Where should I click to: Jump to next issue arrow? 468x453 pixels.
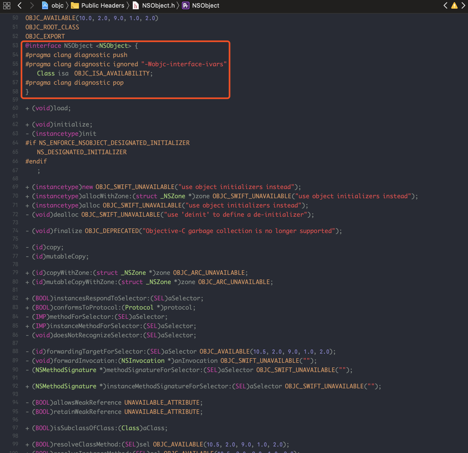(x=463, y=5)
